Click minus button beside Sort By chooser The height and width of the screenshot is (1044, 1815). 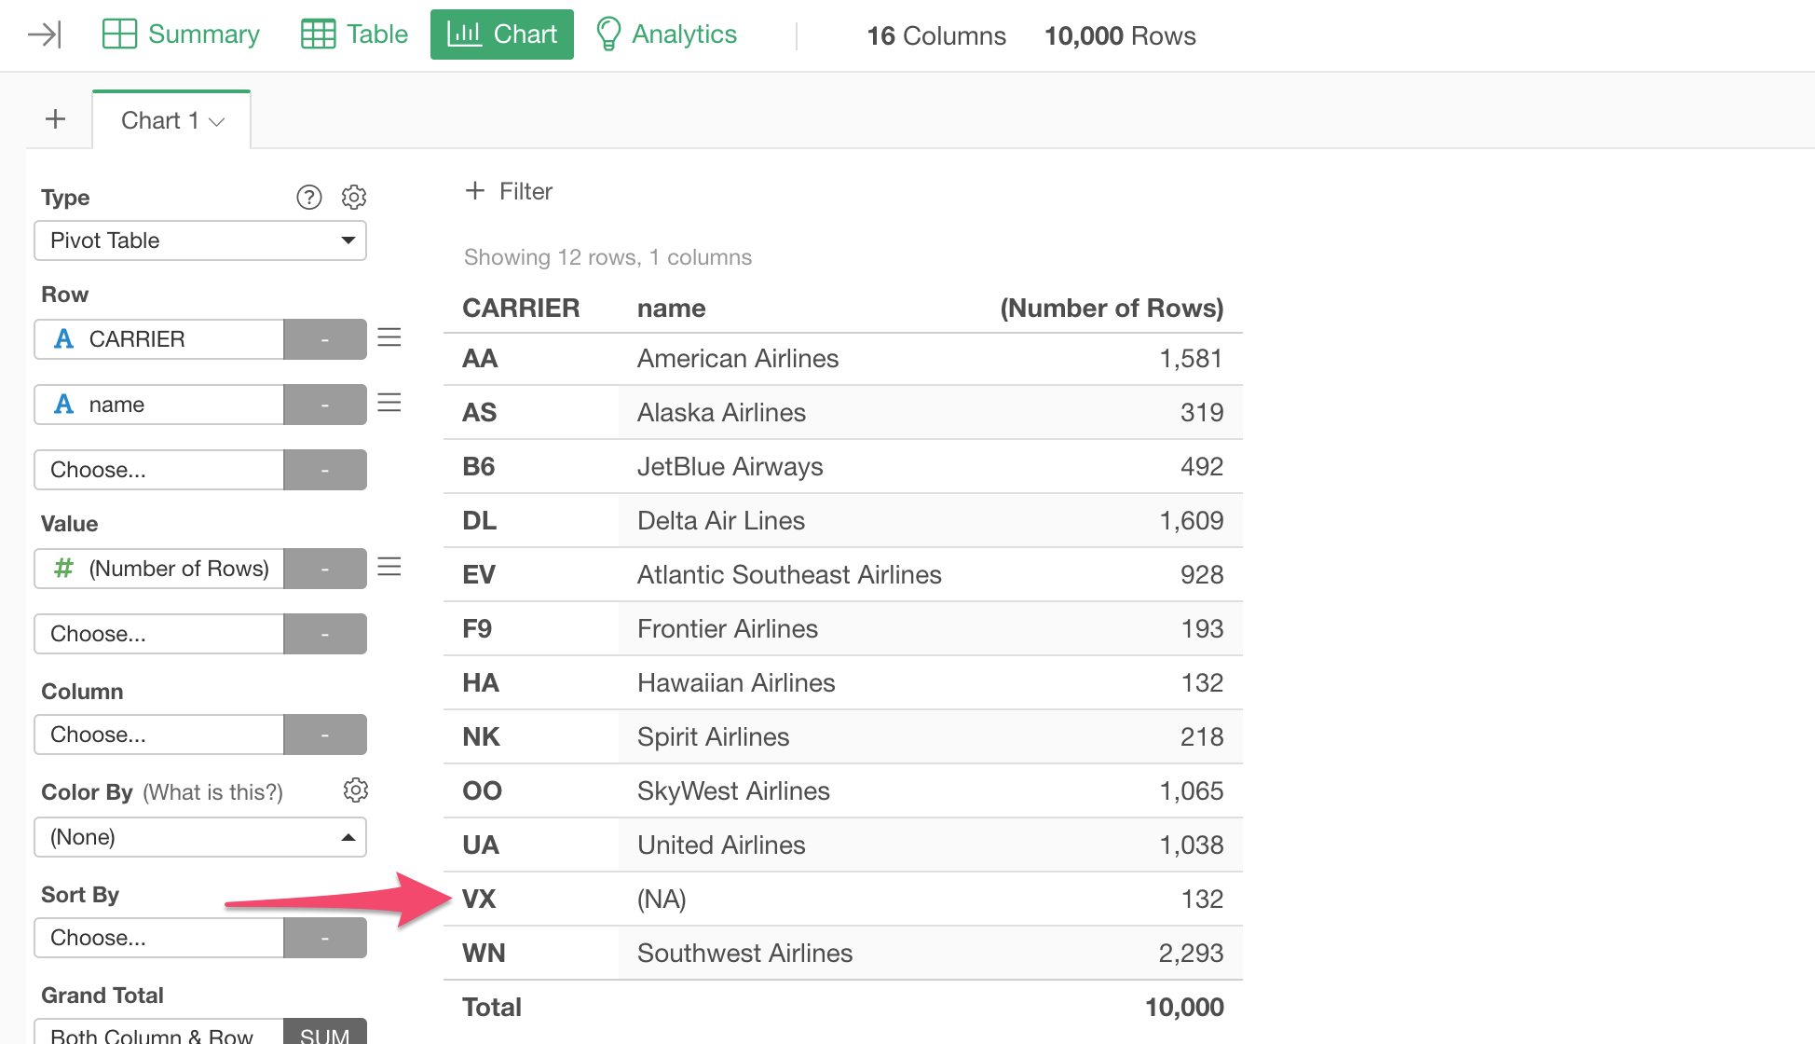coord(325,938)
